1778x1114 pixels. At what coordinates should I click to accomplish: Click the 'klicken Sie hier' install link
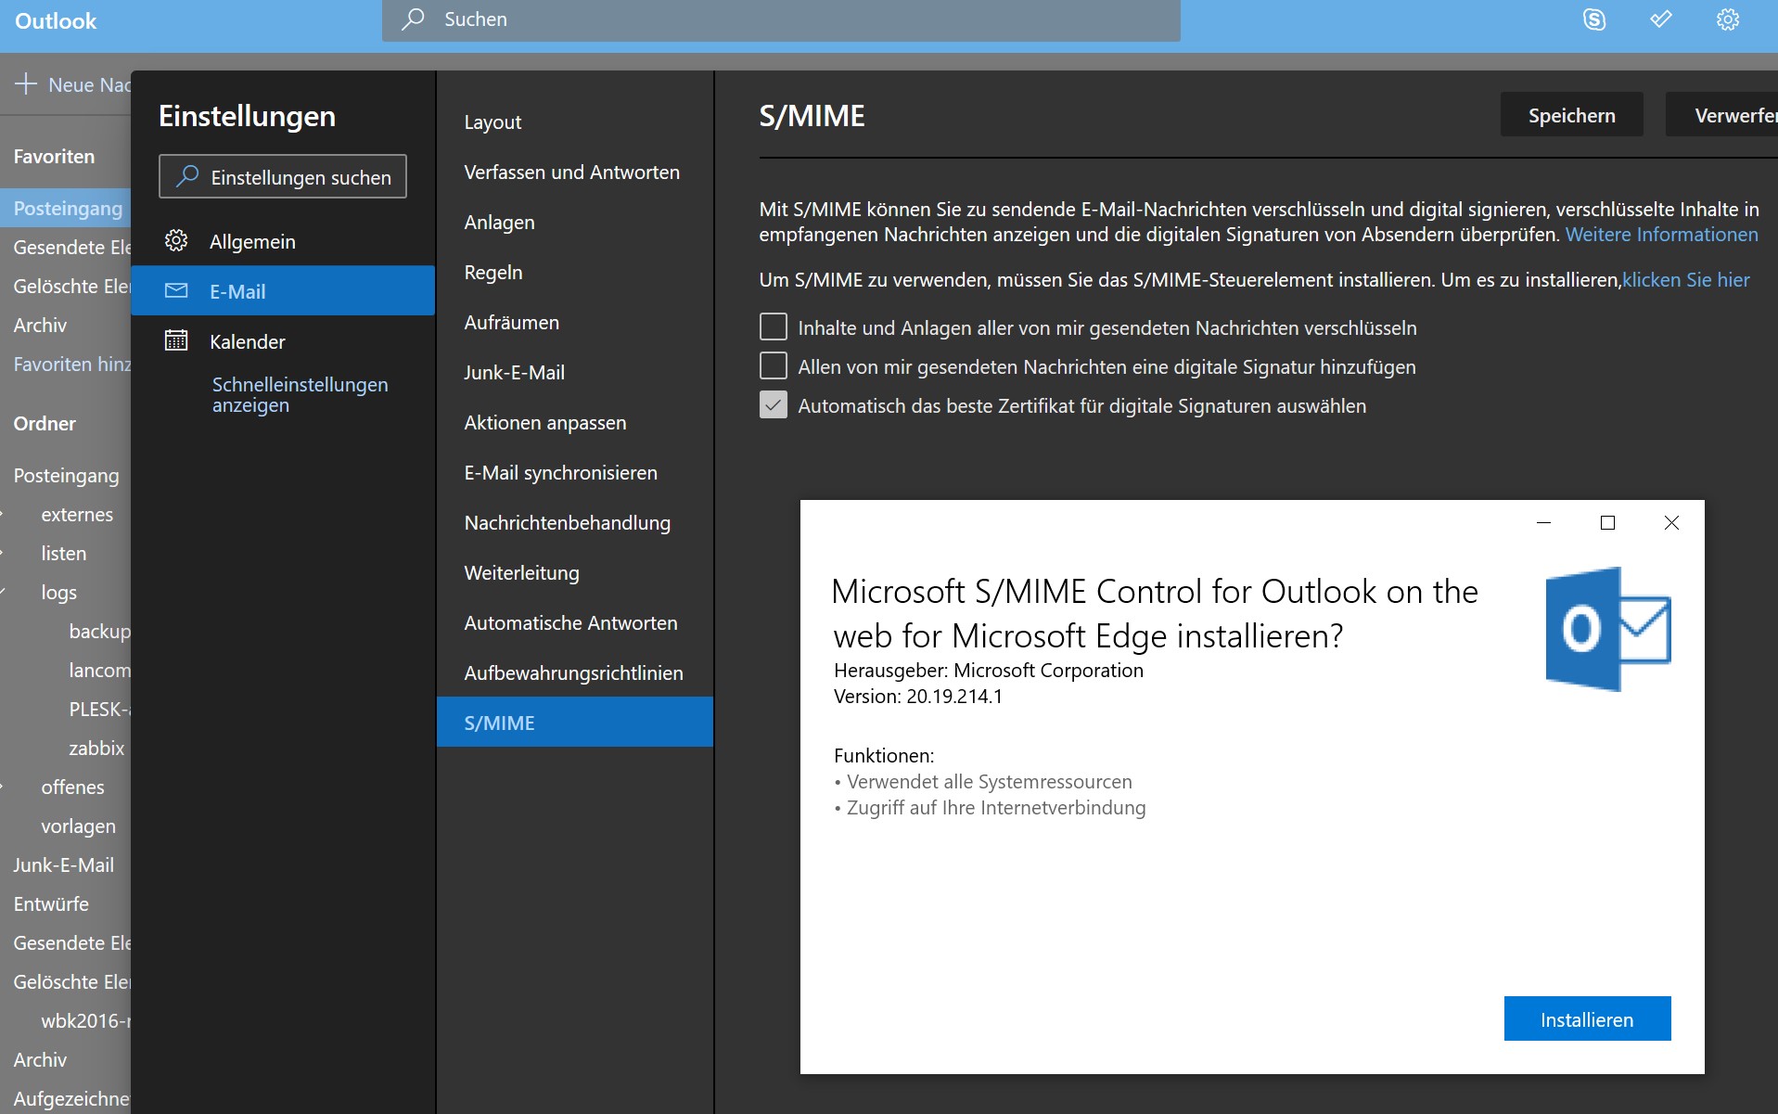(1685, 279)
